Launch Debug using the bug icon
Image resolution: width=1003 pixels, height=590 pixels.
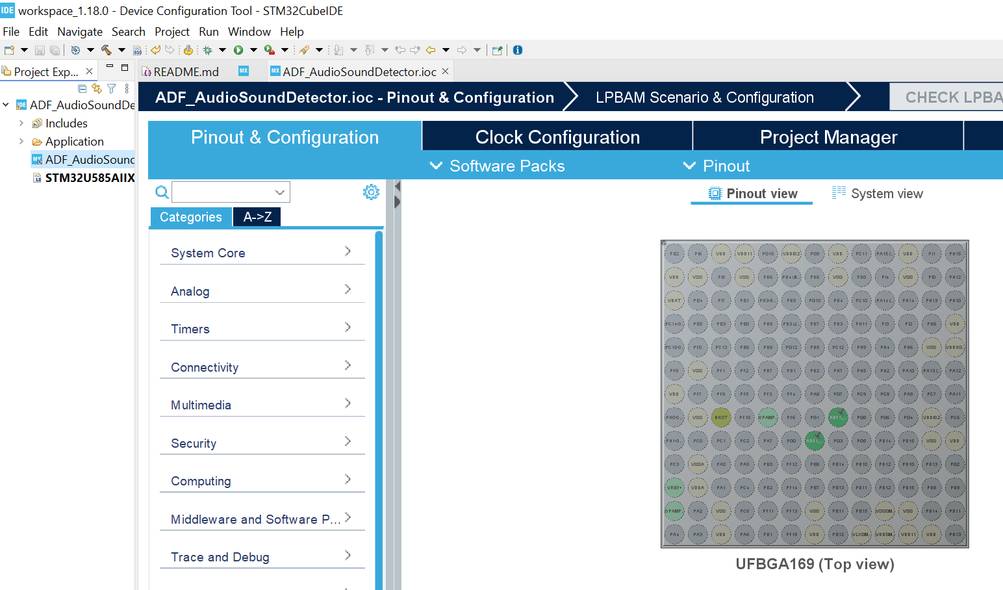[207, 49]
